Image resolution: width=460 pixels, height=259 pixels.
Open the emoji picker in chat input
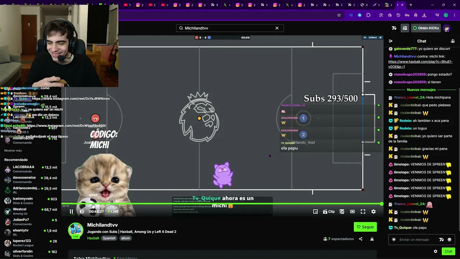point(449,240)
